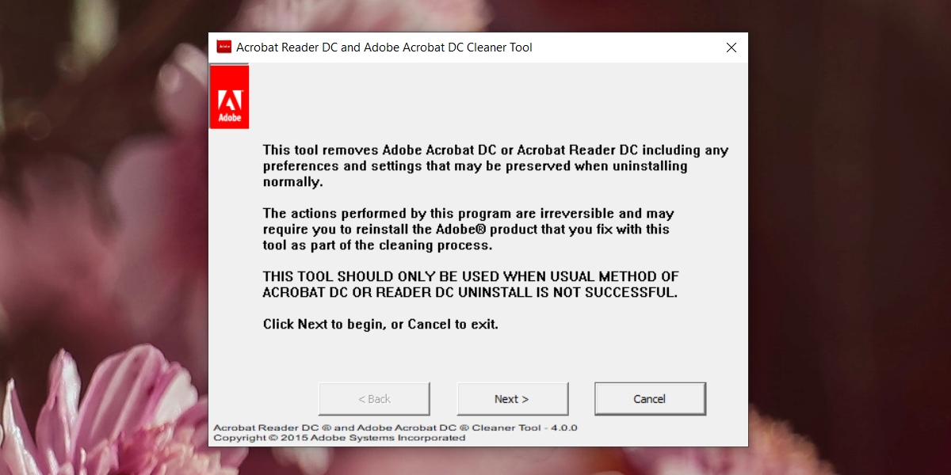
Task: Click the 'actions performed by this program are irreversible' text
Action: tap(468, 229)
